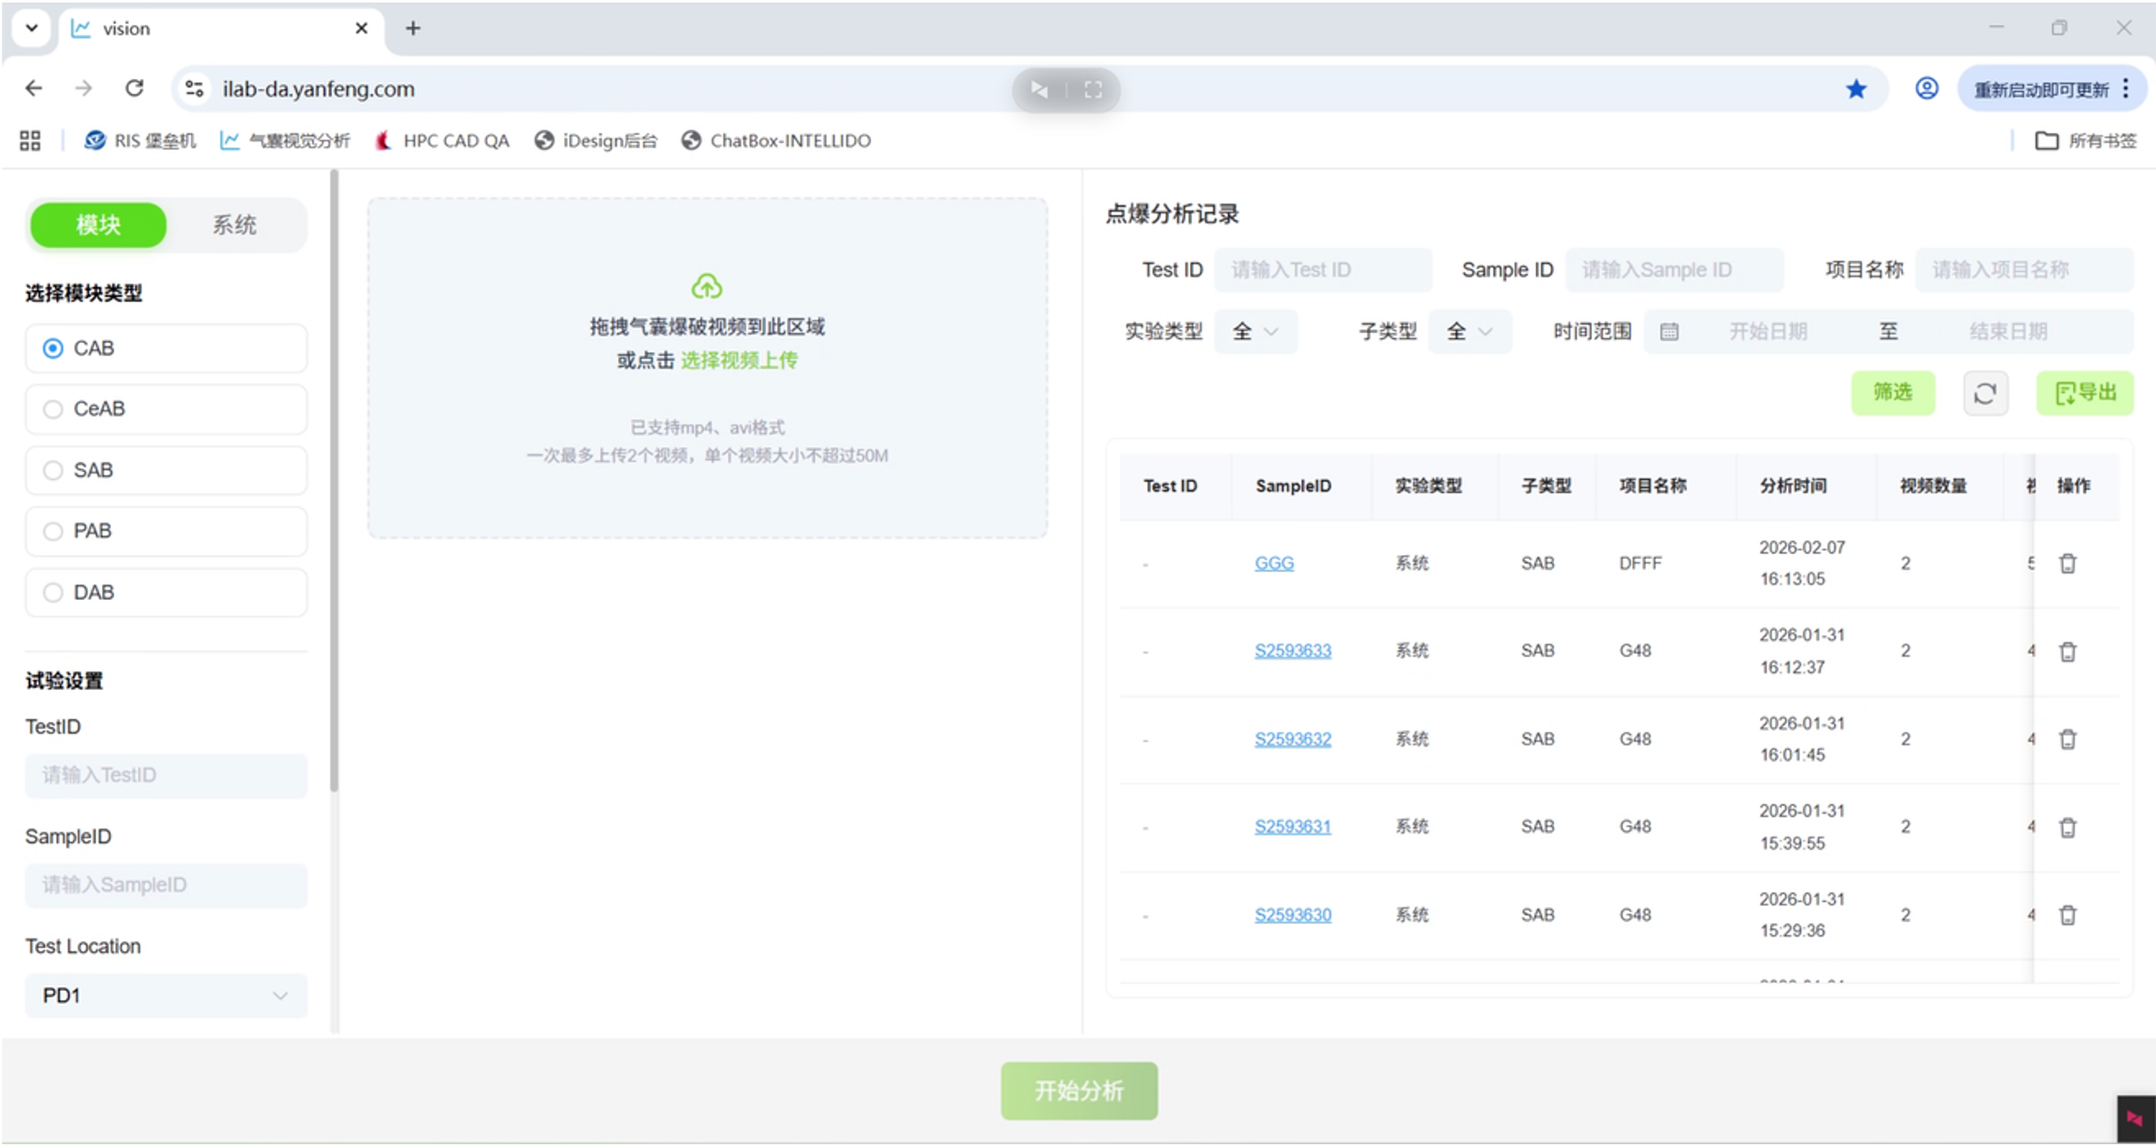Image resolution: width=2156 pixels, height=1145 pixels.
Task: Open the calendar icon in the time range field
Action: (1670, 331)
